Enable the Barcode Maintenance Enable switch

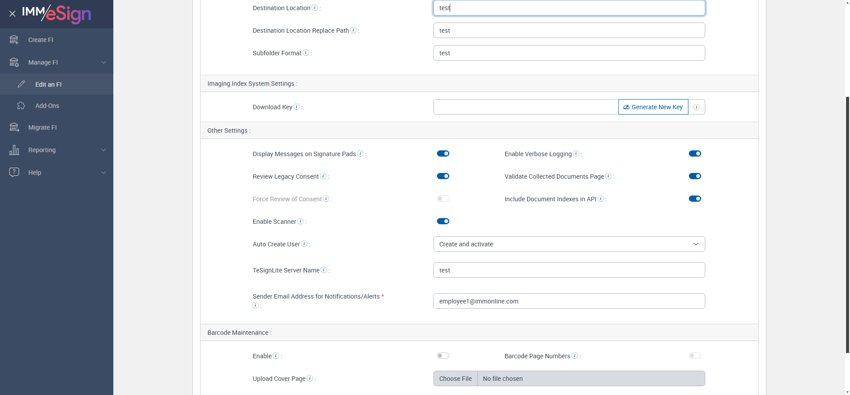(443, 356)
